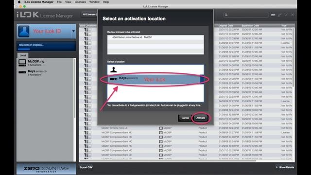Open the Window menu
Screen dimensions: 311x175
94,2
